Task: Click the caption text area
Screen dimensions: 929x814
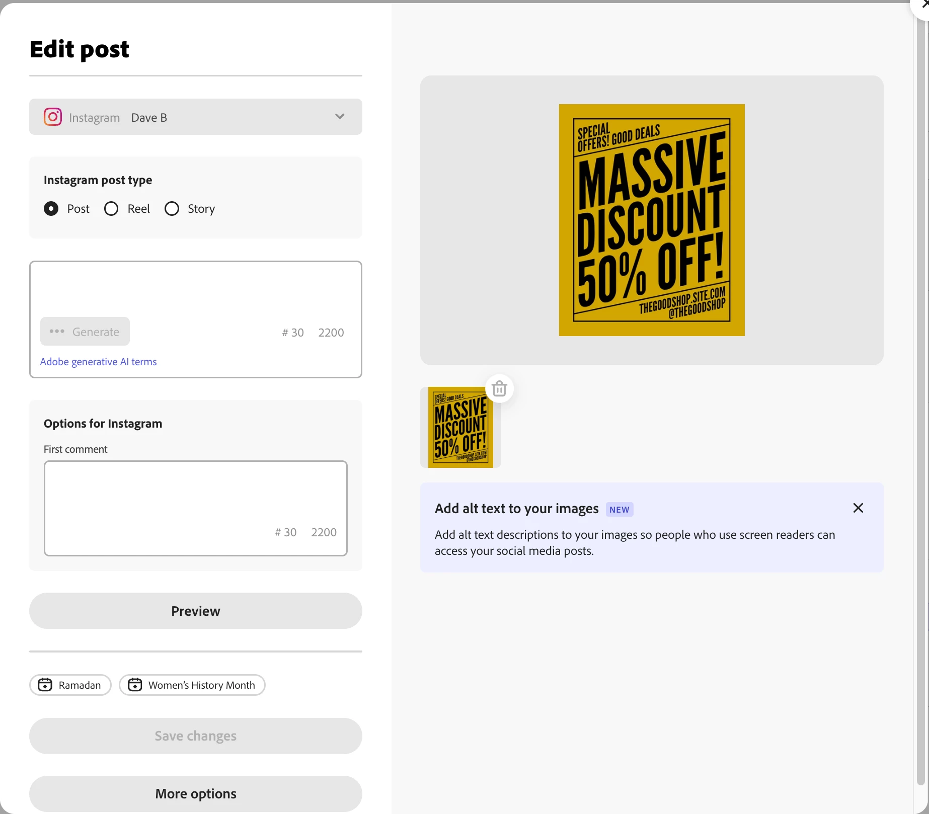Action: [196, 289]
